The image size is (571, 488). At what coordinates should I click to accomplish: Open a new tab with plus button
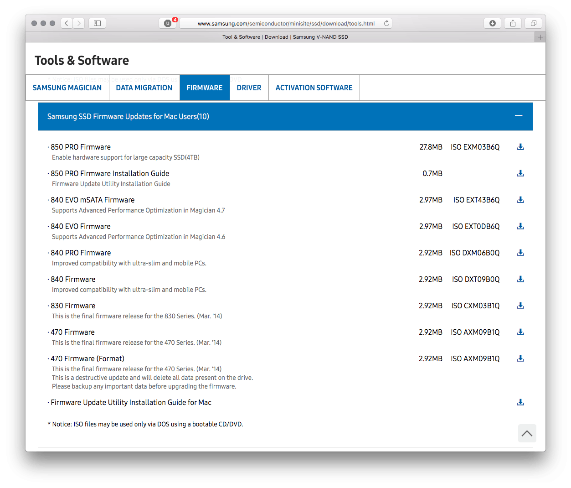point(540,37)
